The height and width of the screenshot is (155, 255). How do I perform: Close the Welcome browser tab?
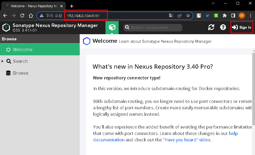pos(61,6)
